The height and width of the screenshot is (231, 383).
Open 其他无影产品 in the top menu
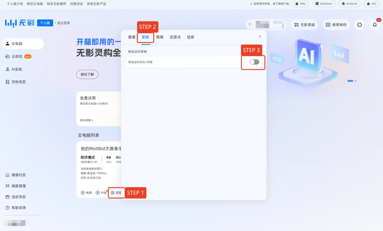[x=96, y=4]
